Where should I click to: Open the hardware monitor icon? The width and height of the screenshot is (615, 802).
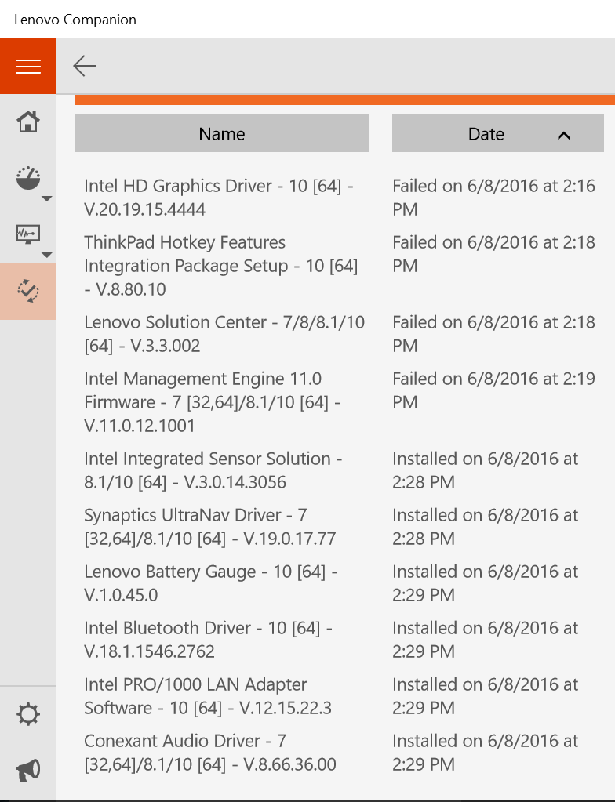[x=28, y=234]
